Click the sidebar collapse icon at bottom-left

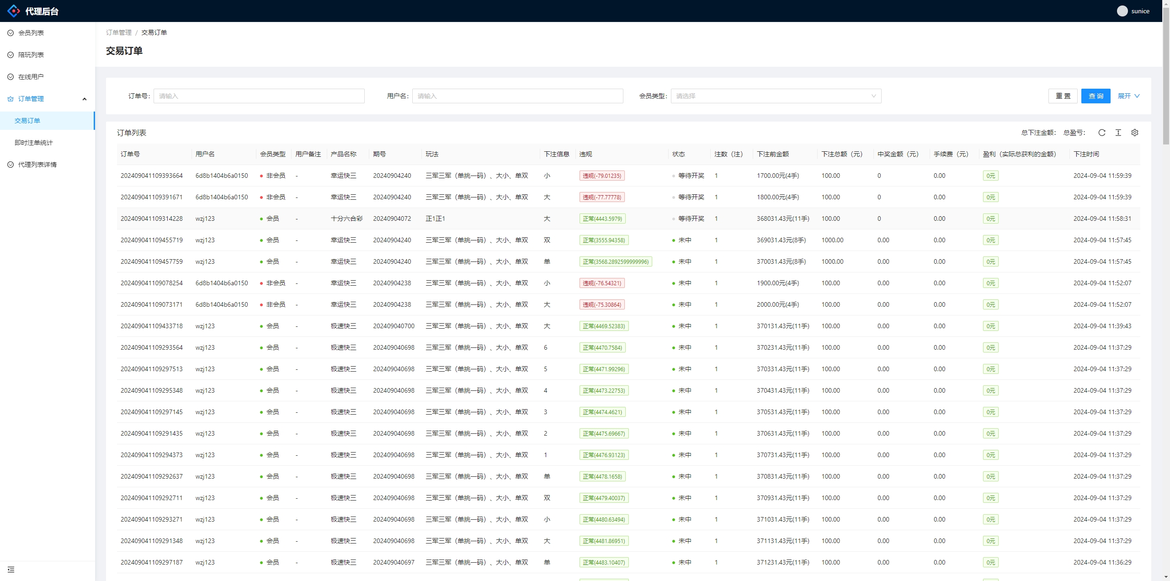[x=11, y=570]
